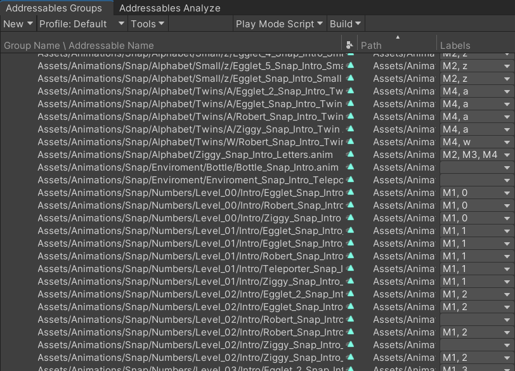Open the Profile: Default dropdown
515x371 pixels.
point(82,24)
